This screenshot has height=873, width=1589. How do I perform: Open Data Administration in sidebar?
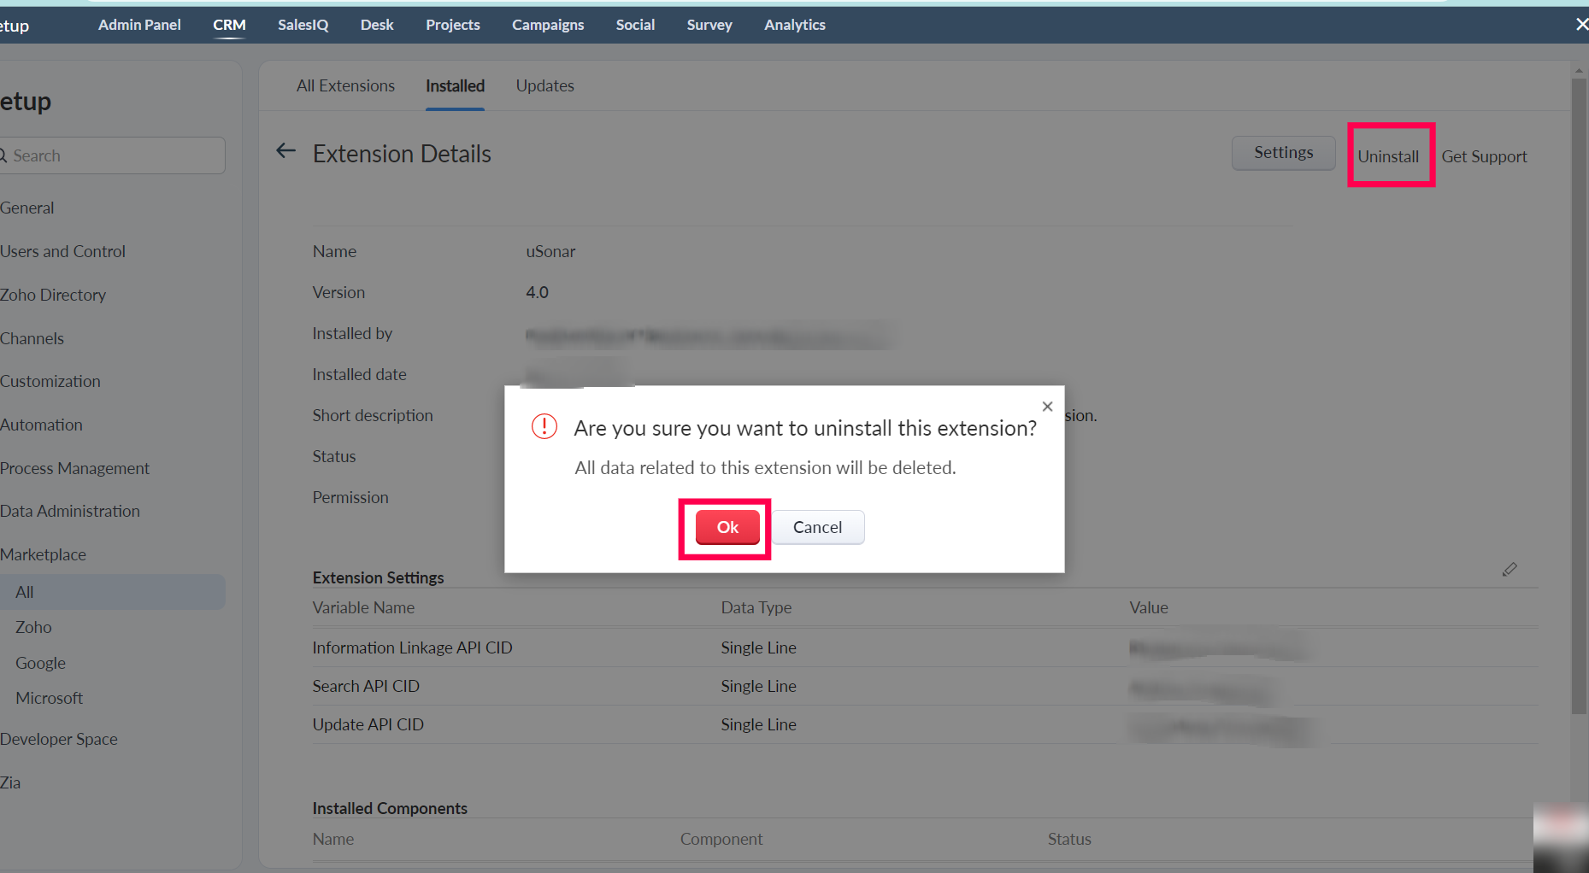(70, 511)
